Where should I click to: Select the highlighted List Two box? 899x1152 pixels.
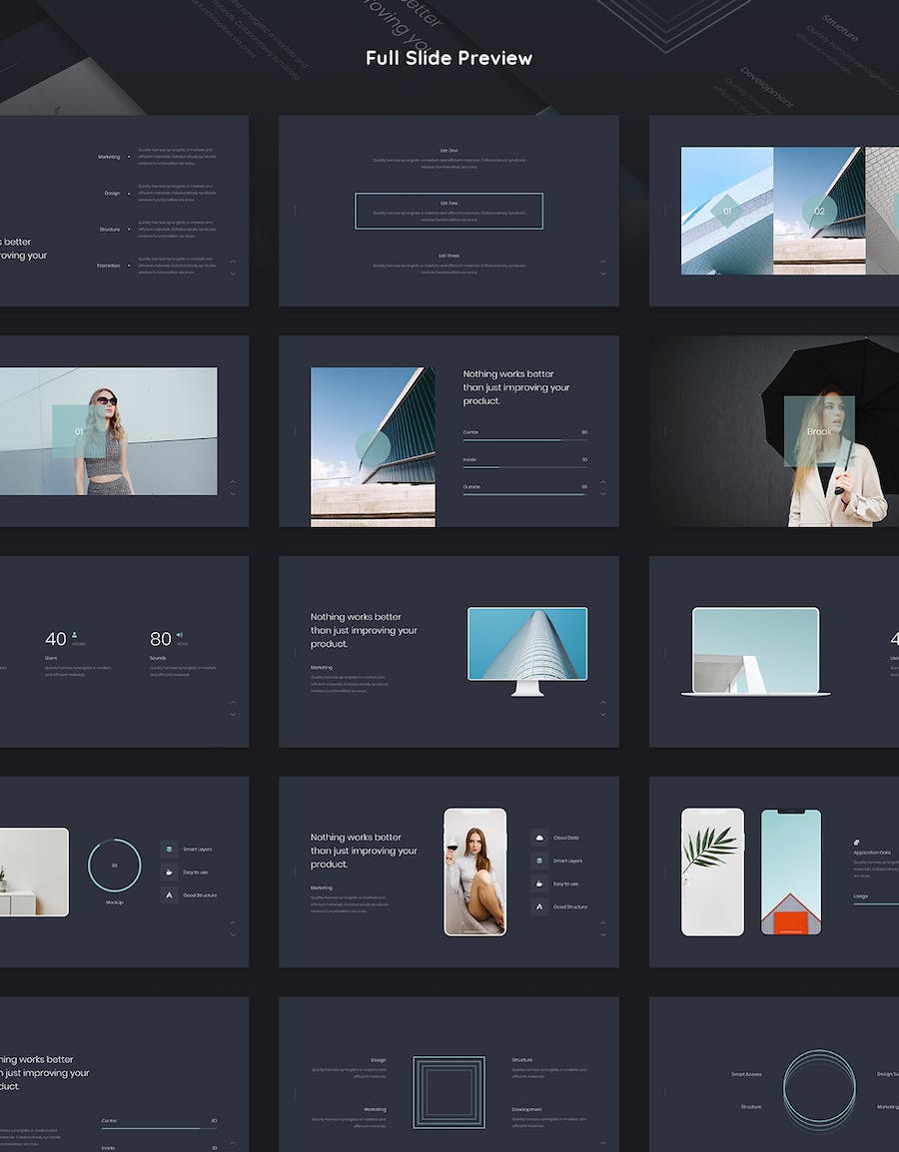coord(449,211)
